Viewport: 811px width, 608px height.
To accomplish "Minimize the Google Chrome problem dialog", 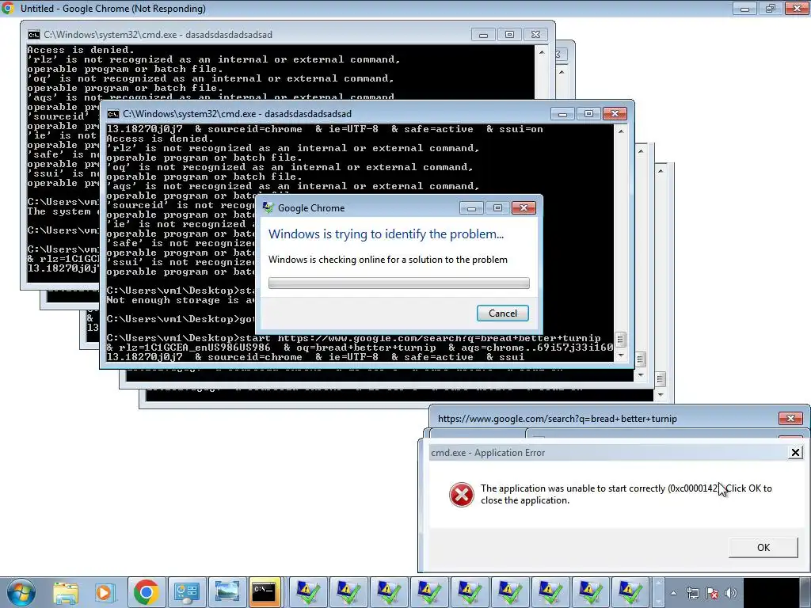I will coord(471,208).
